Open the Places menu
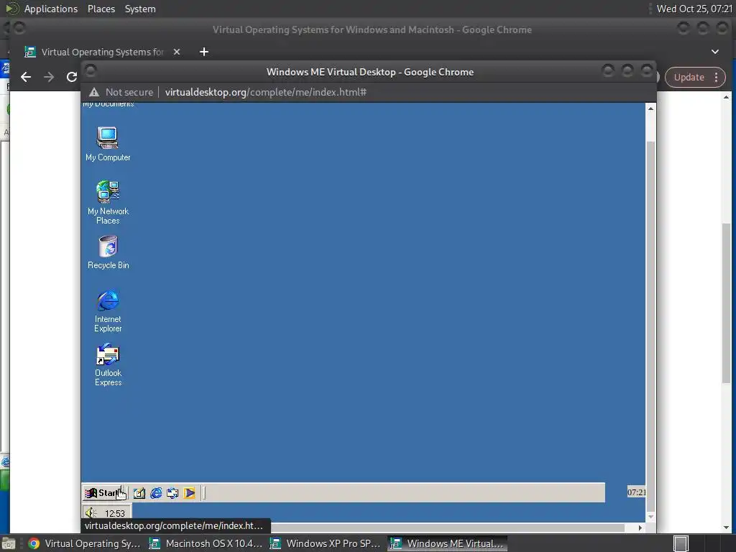The image size is (736, 552). [101, 9]
